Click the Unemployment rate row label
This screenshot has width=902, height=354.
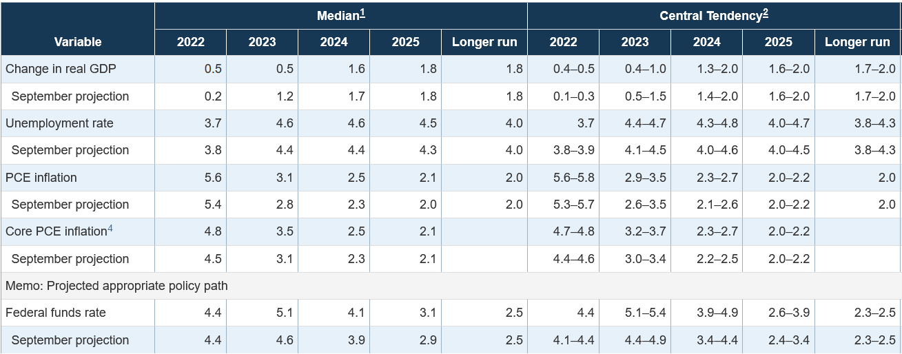(59, 123)
